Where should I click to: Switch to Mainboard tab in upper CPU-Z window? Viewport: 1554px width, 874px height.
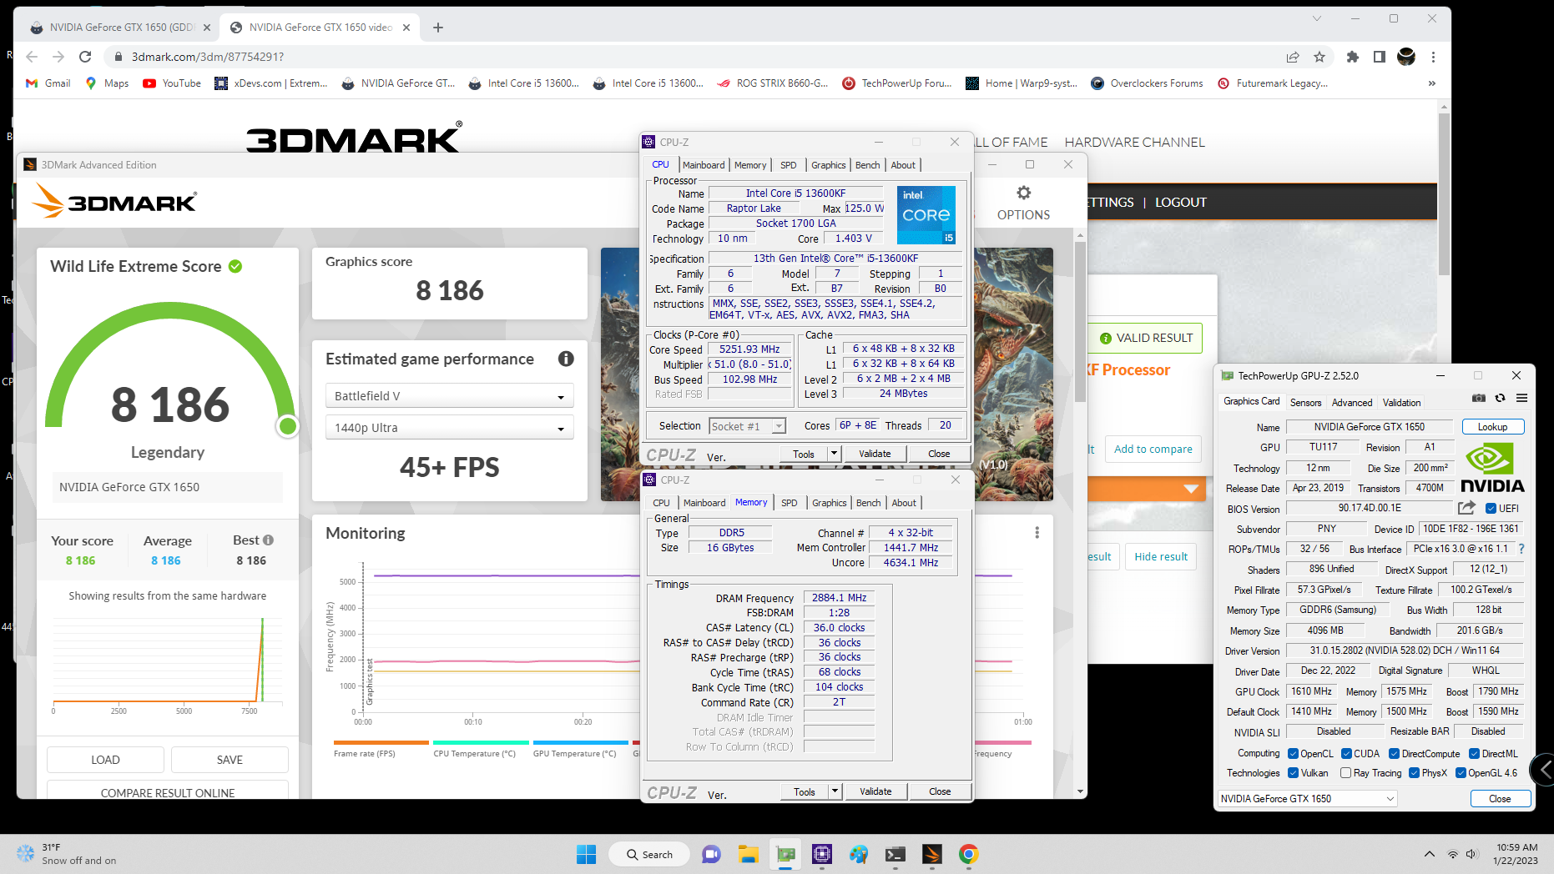704,165
